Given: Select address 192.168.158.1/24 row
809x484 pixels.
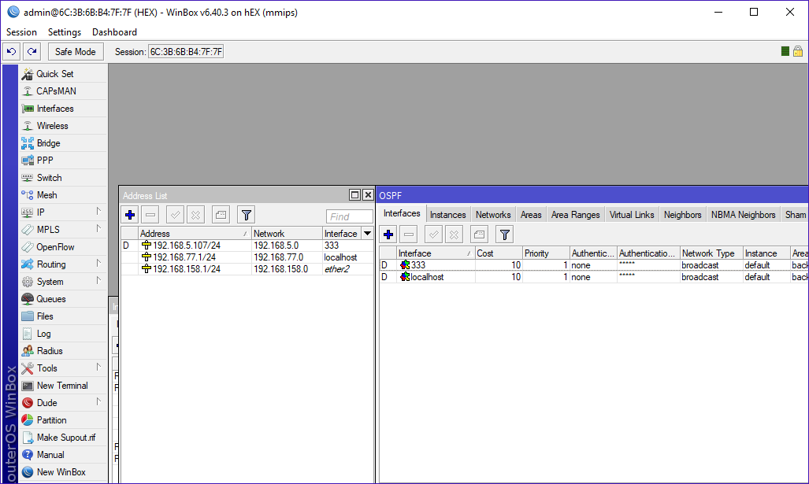Looking at the screenshot, I should (247, 269).
